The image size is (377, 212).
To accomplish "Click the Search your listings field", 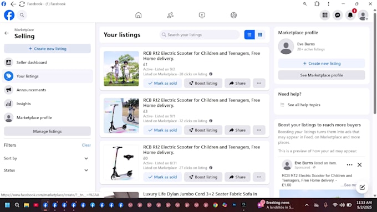I will pos(200,35).
